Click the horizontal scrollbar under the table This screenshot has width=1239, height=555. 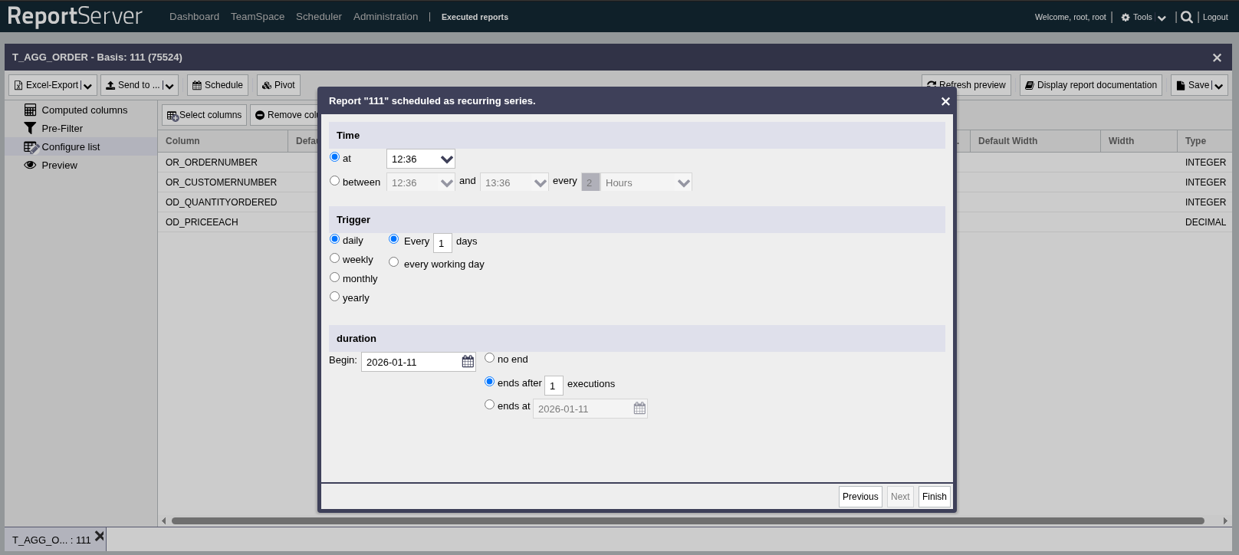pos(687,521)
